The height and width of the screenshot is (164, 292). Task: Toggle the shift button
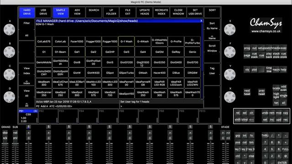(238, 120)
